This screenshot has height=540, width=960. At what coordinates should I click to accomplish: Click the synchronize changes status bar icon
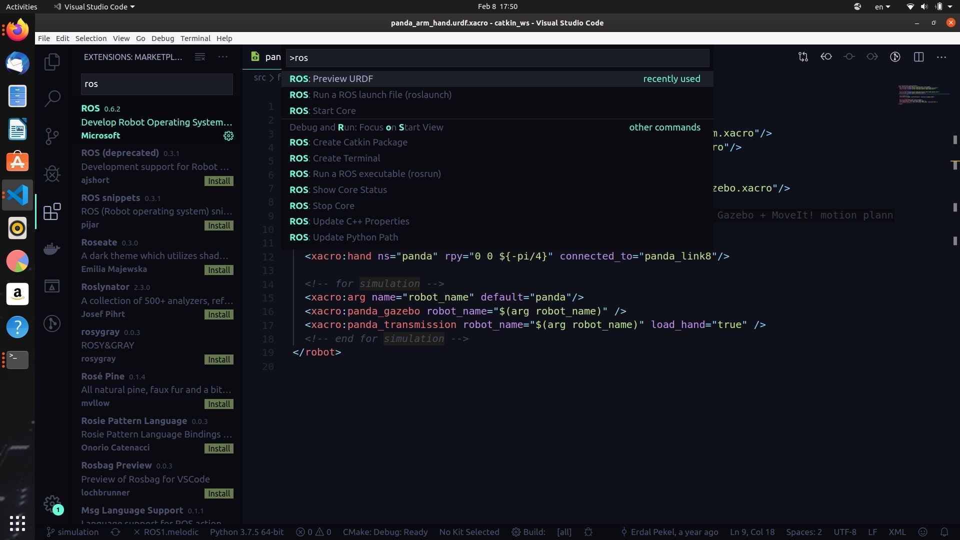[115, 532]
